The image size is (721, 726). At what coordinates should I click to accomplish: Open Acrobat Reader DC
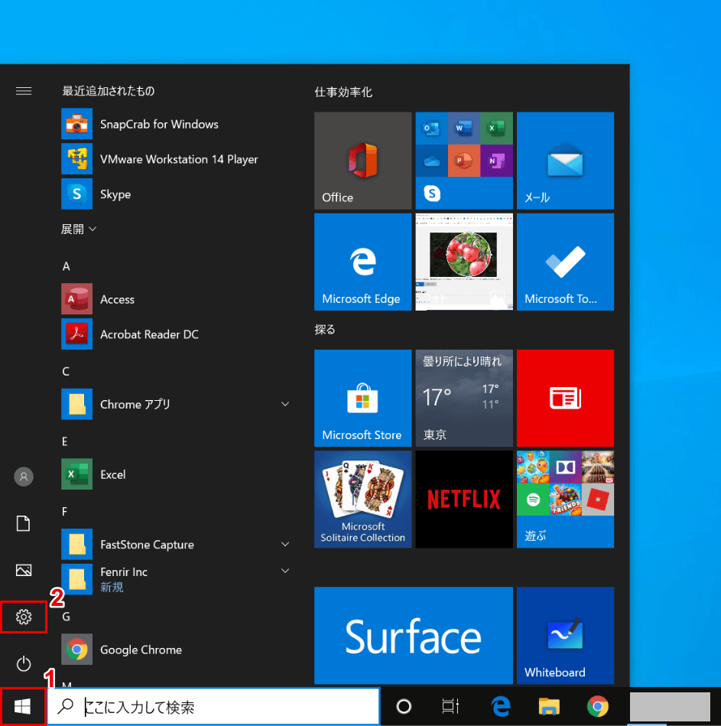pyautogui.click(x=176, y=334)
